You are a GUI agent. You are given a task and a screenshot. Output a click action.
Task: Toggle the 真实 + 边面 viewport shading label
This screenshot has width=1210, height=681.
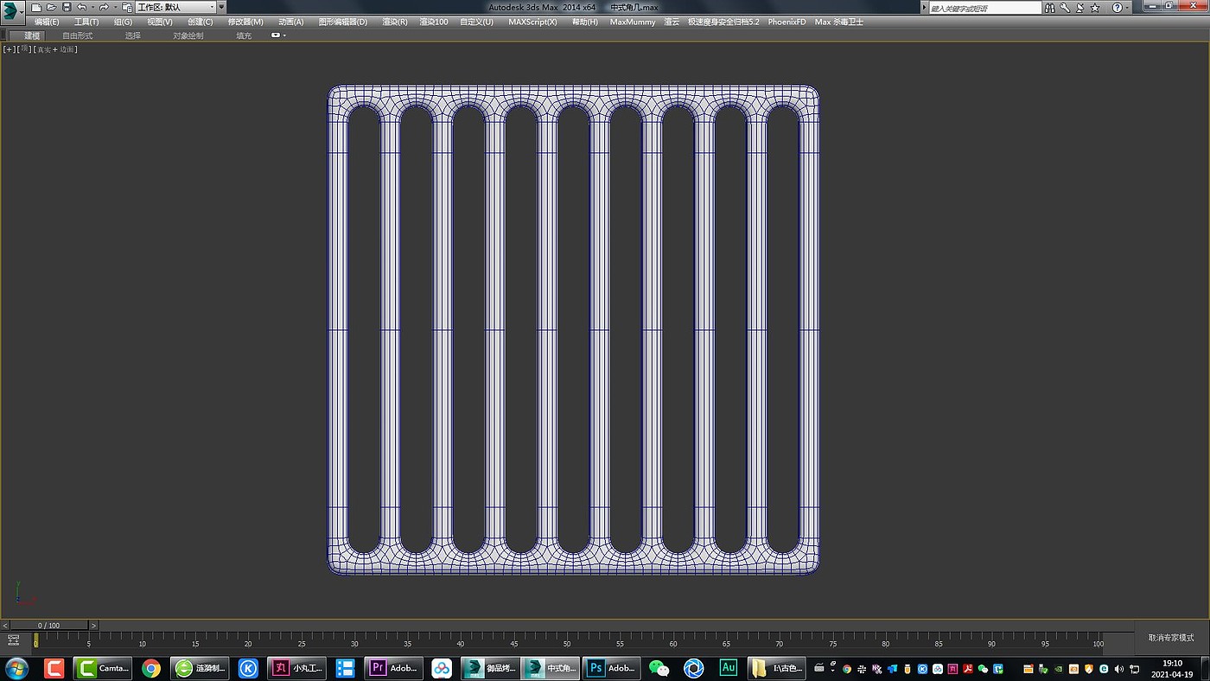(55, 49)
